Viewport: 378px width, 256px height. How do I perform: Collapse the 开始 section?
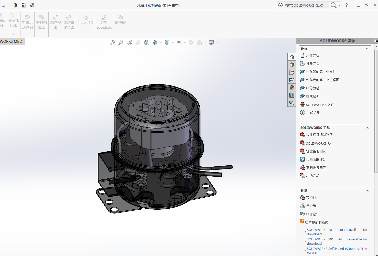[x=367, y=48]
